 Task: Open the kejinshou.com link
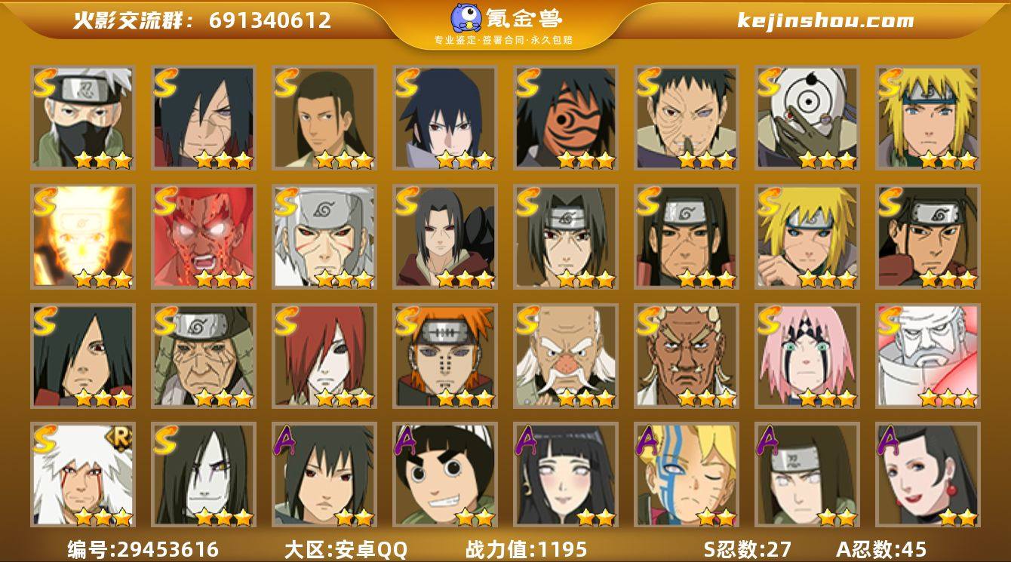825,20
